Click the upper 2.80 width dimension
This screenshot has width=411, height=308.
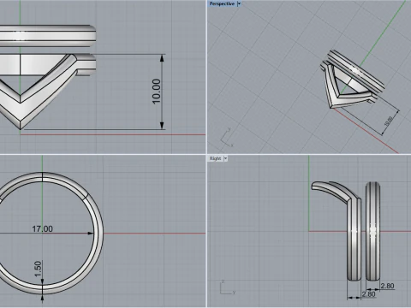pos(387,286)
